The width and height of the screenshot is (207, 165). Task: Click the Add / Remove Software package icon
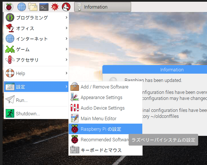[75, 86]
